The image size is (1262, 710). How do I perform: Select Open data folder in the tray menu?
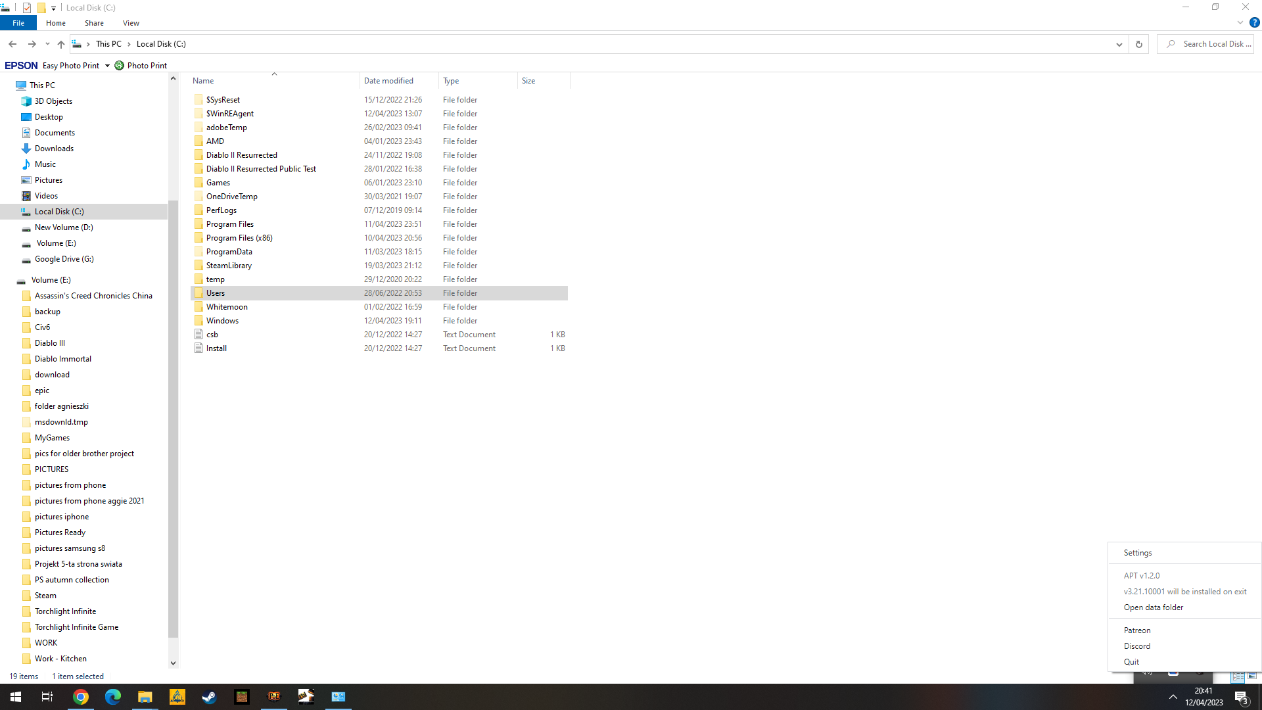pyautogui.click(x=1153, y=607)
